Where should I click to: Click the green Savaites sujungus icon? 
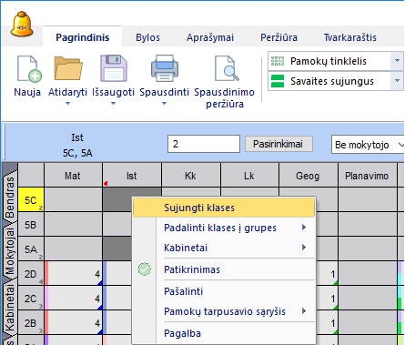pyautogui.click(x=278, y=81)
